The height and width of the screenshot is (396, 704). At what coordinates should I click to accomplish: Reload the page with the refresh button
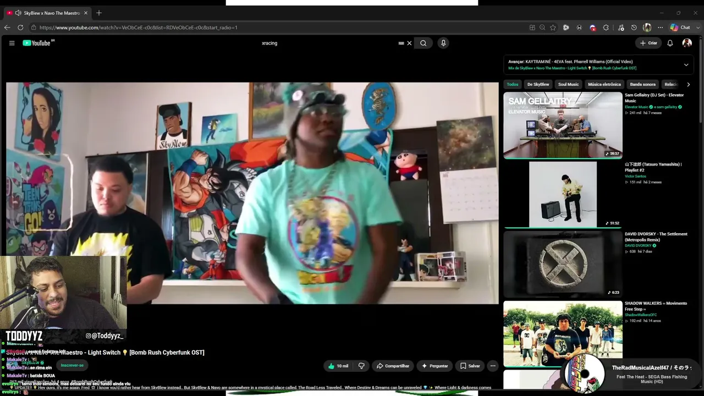click(20, 28)
